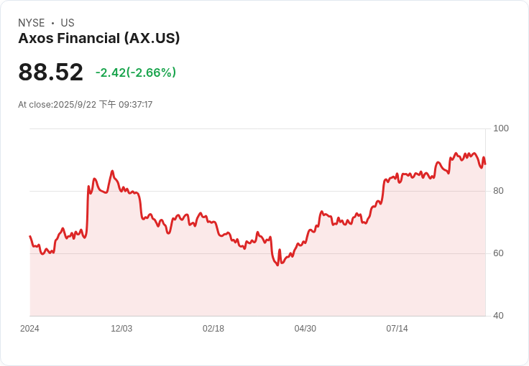This screenshot has height=366, width=529.
Task: Click the 60 y-axis label
Action: click(498, 253)
